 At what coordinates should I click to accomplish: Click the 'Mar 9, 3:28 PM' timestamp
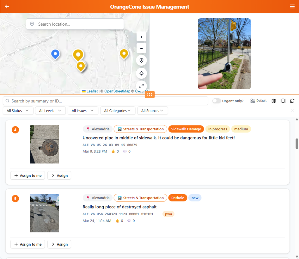95,151
